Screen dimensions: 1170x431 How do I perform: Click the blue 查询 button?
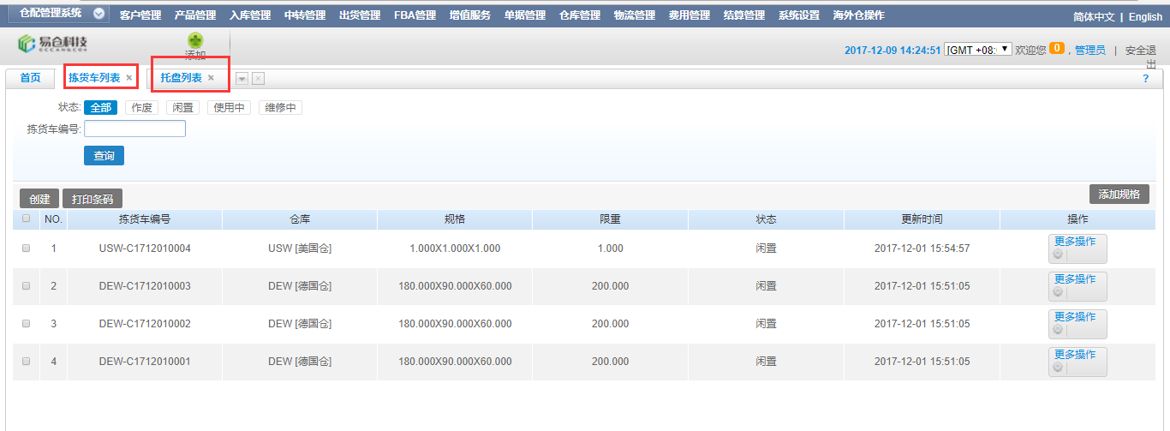point(104,156)
